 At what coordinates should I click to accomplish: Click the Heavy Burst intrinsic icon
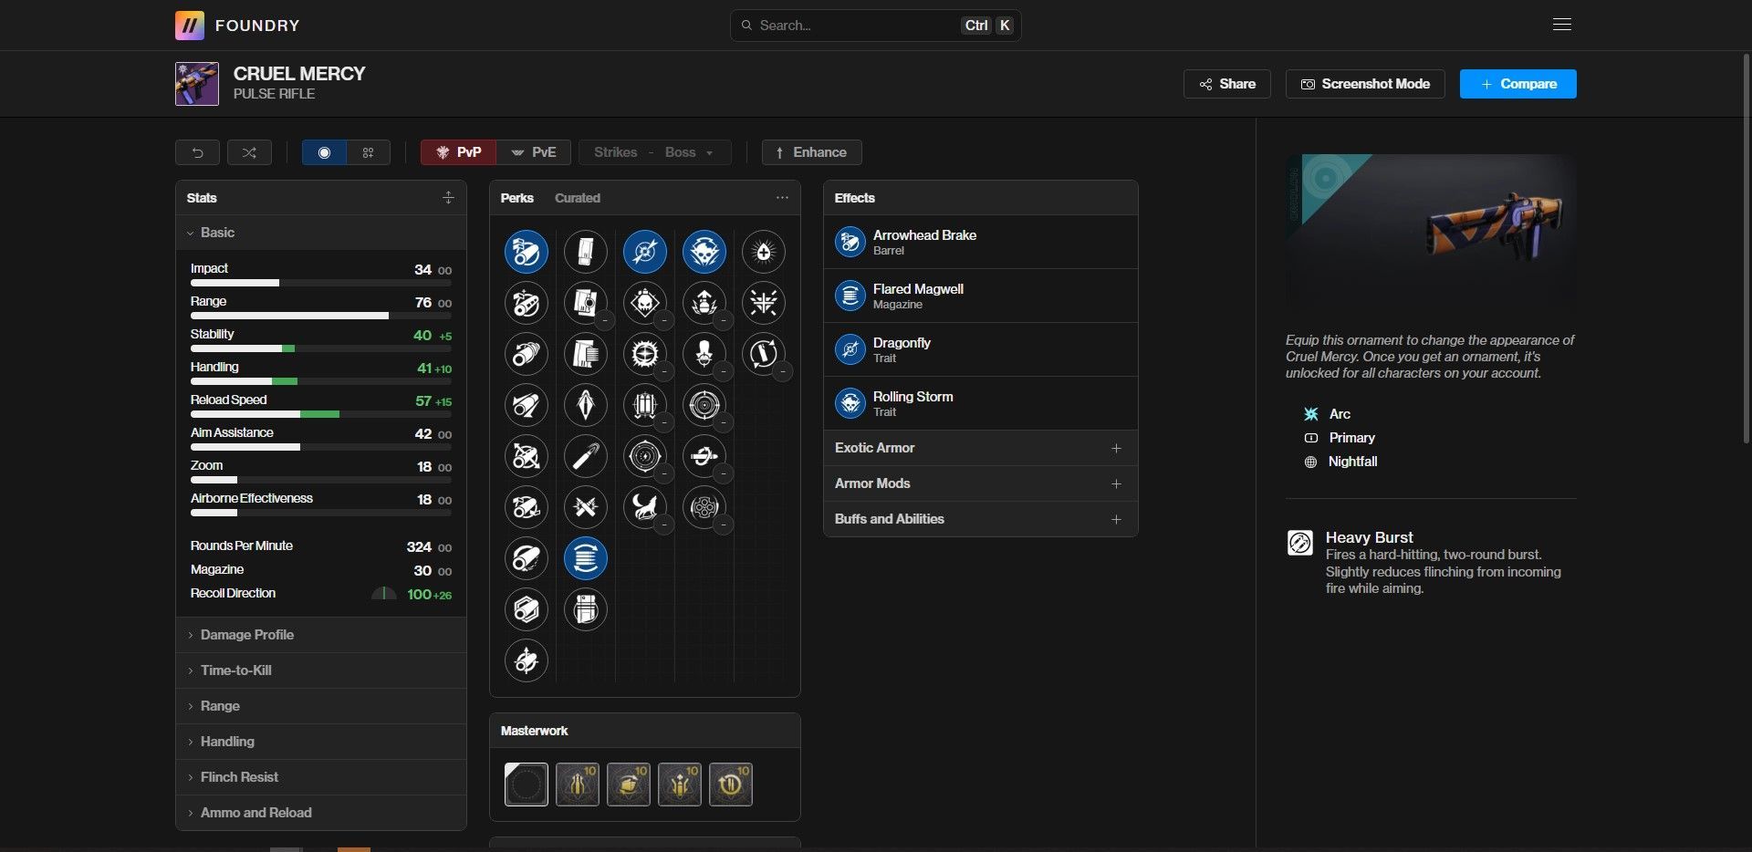click(x=1299, y=543)
